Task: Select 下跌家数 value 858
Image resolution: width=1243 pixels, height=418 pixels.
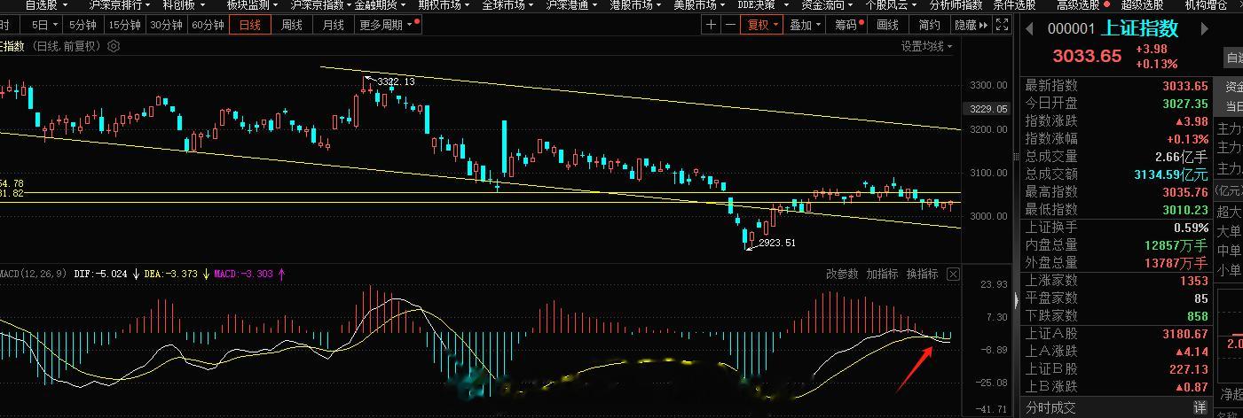Action: point(1197,316)
